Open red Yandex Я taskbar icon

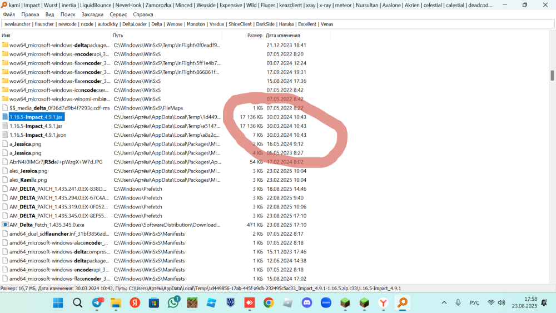pos(135,303)
